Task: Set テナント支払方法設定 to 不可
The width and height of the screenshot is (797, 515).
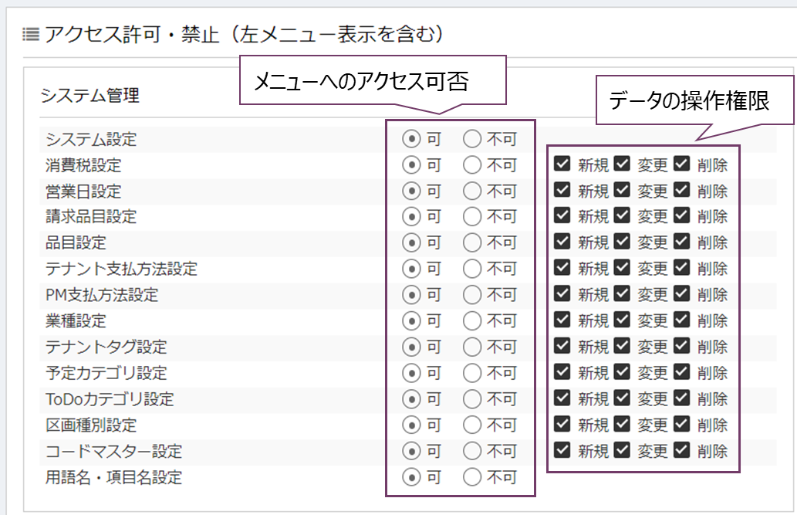Action: click(x=472, y=269)
